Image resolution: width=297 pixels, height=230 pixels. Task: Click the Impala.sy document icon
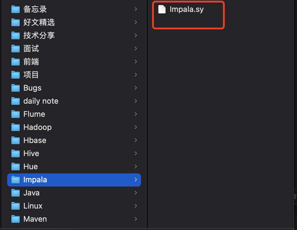click(162, 9)
